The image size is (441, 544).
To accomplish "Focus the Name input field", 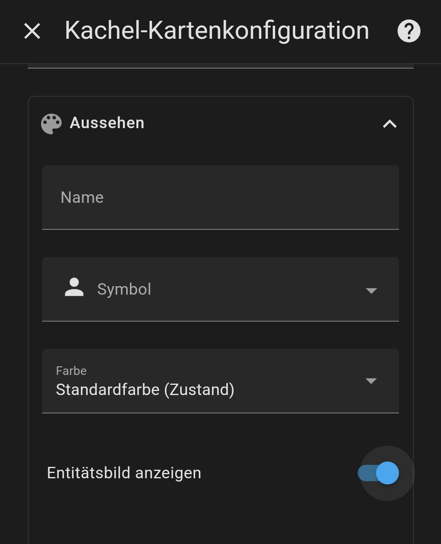I will [x=220, y=198].
